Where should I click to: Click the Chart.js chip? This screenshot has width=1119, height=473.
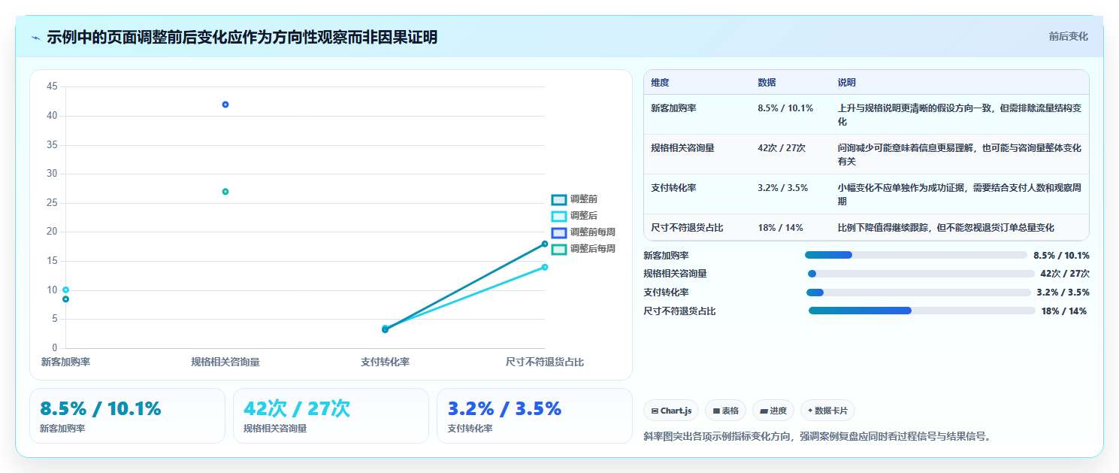[671, 411]
